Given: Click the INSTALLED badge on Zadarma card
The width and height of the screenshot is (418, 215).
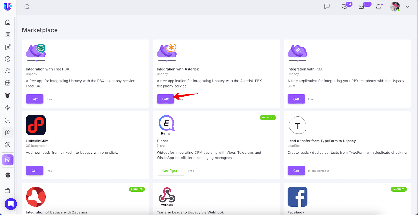Looking at the screenshot, I should tap(137, 189).
